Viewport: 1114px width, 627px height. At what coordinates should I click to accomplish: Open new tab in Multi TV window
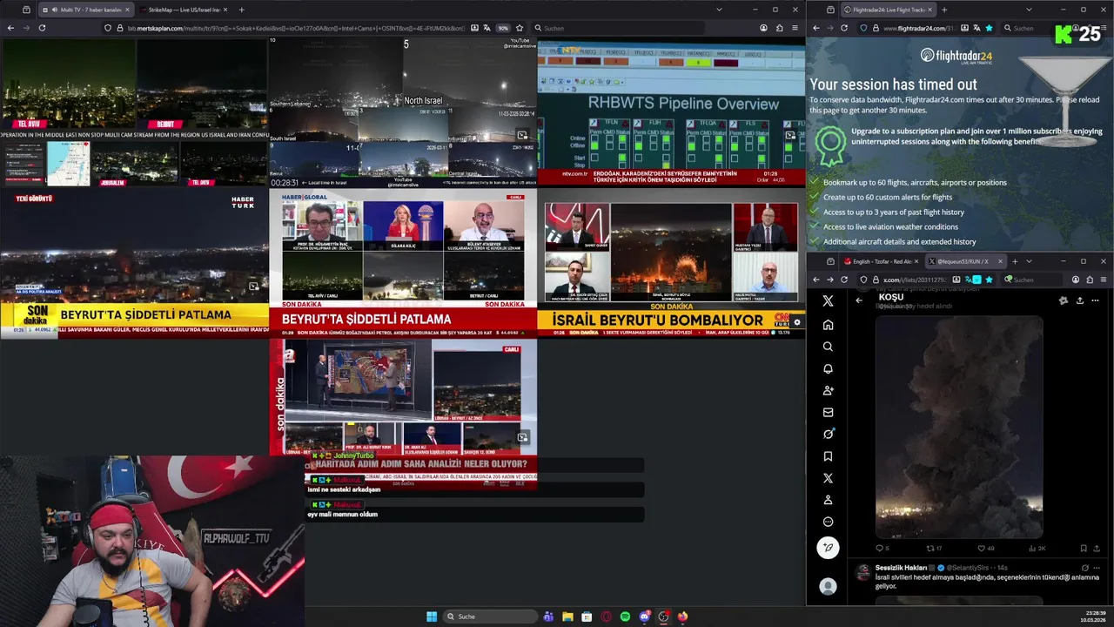coord(241,10)
